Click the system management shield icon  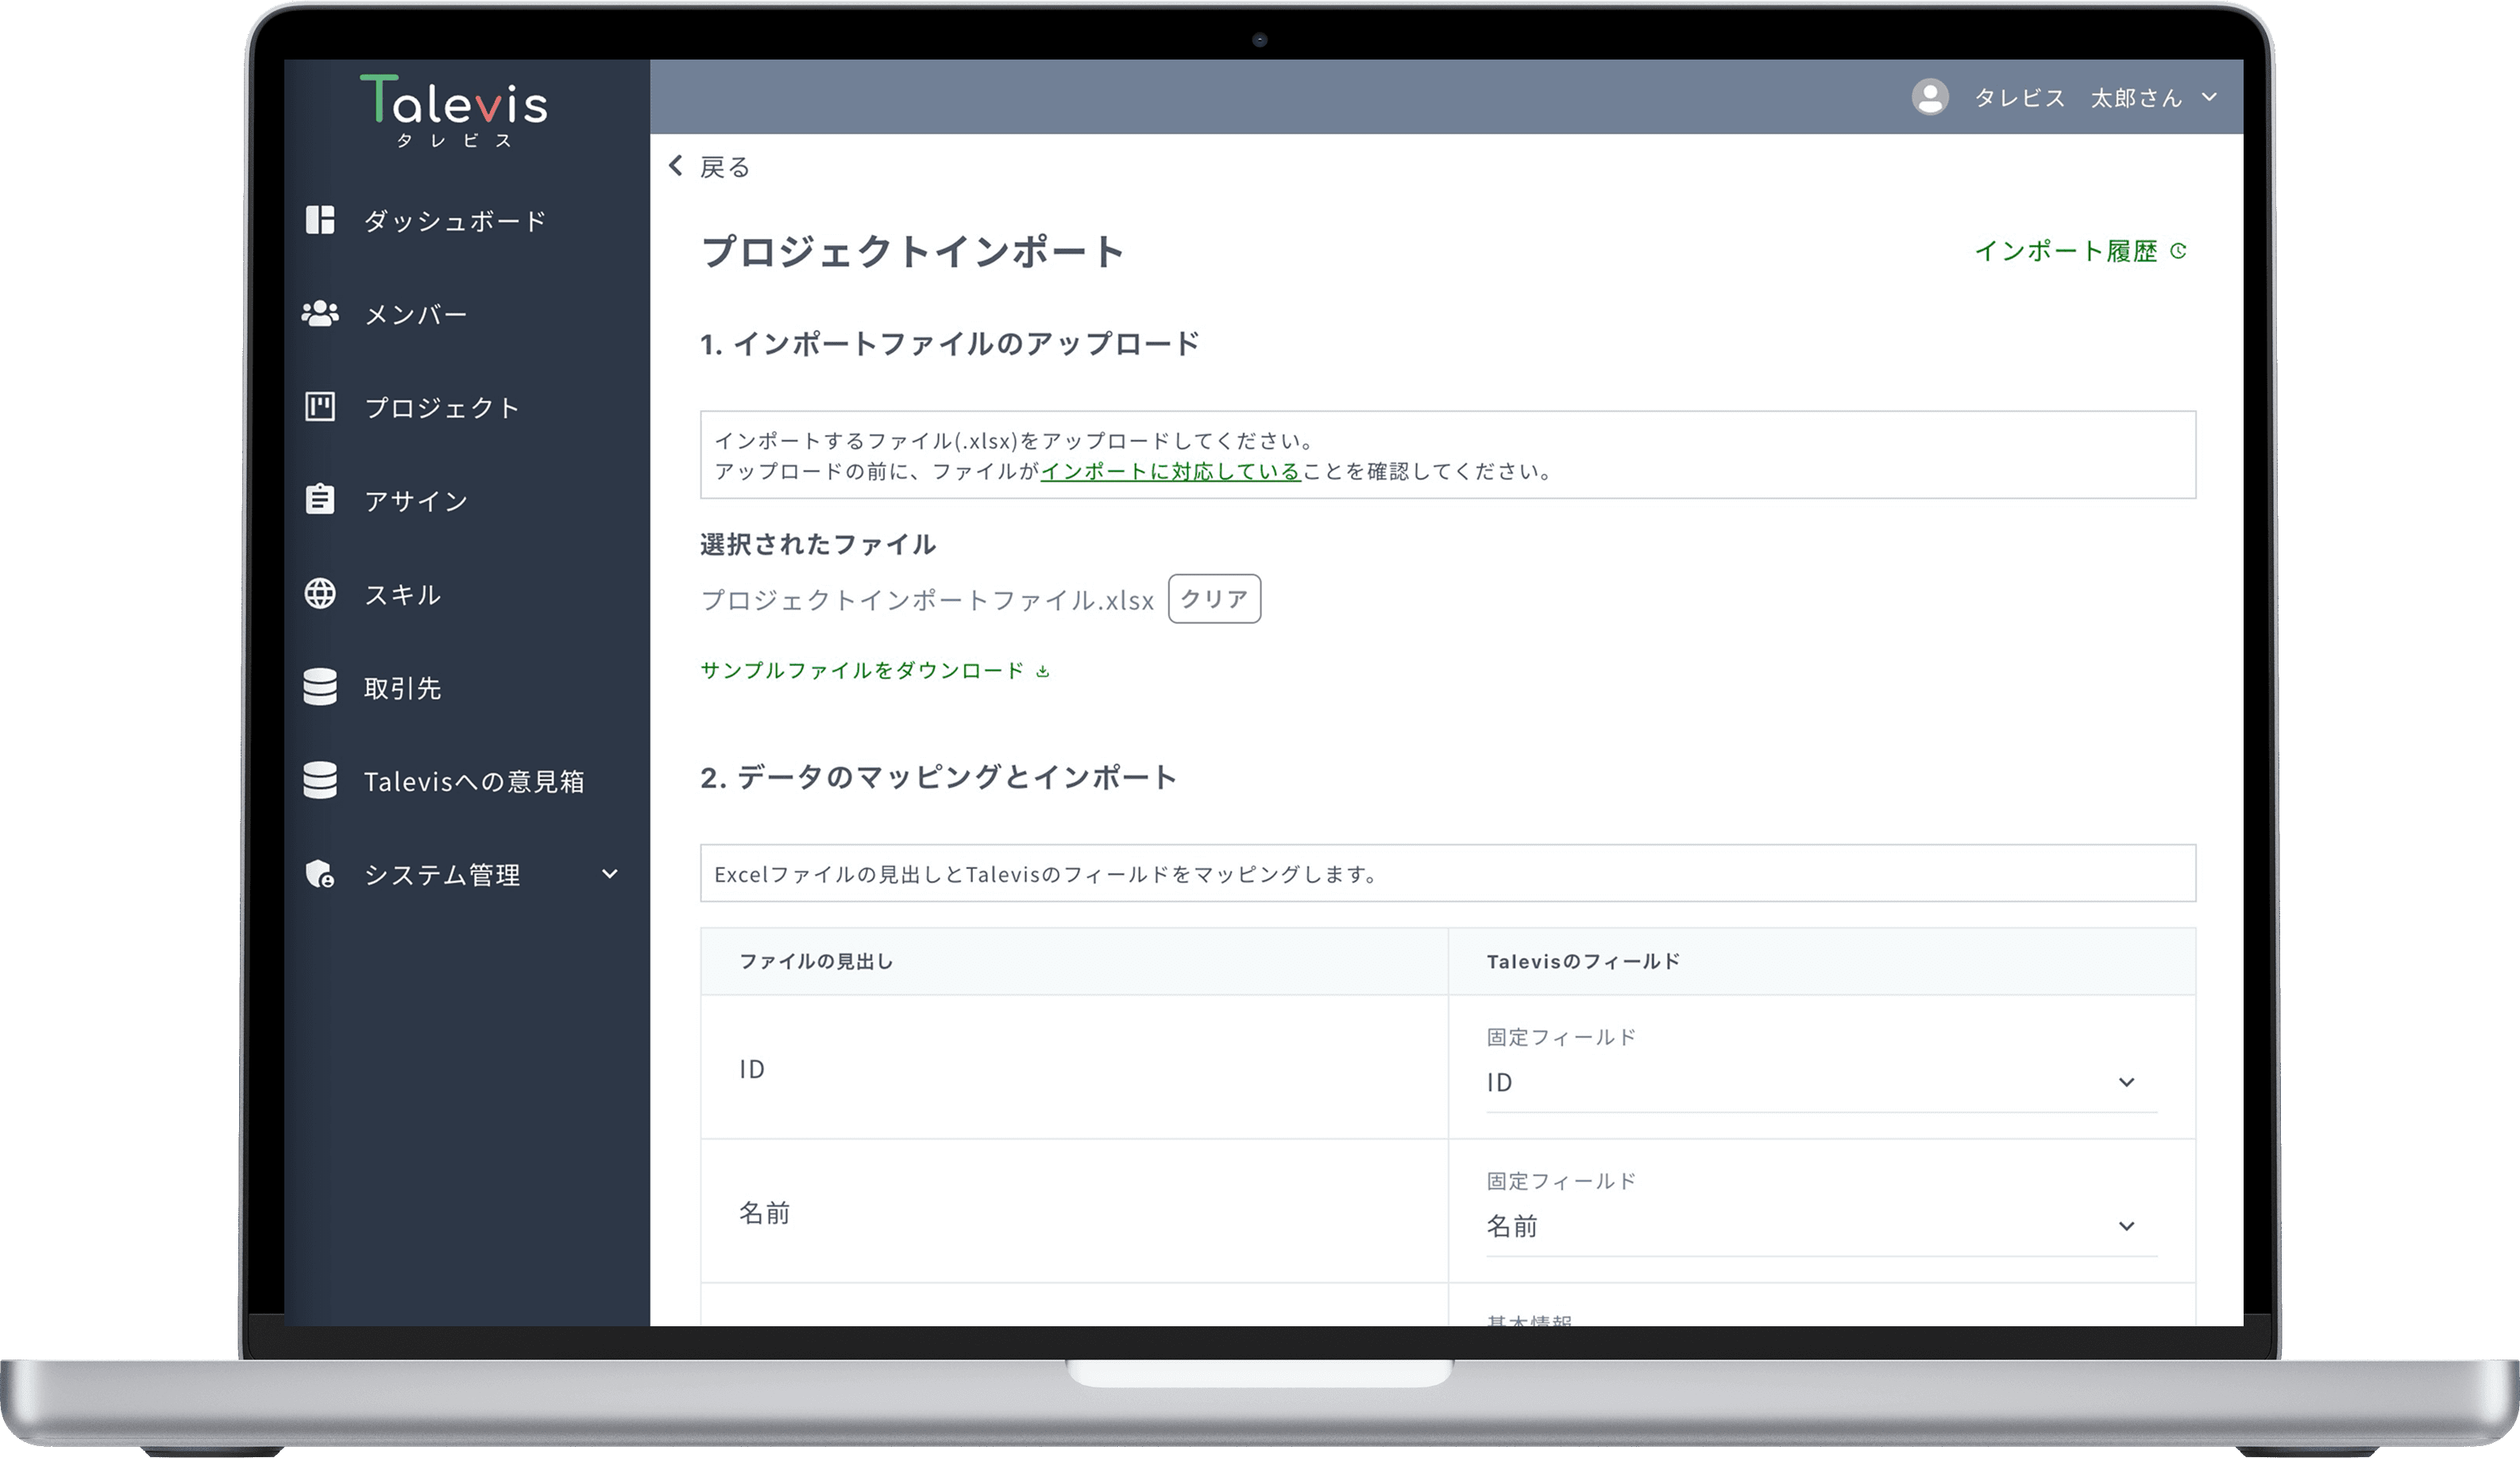[x=320, y=875]
